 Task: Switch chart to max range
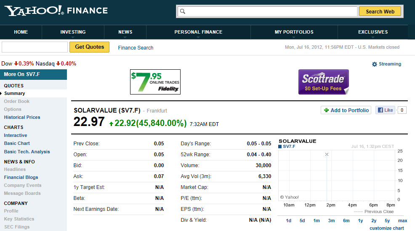click(x=402, y=220)
